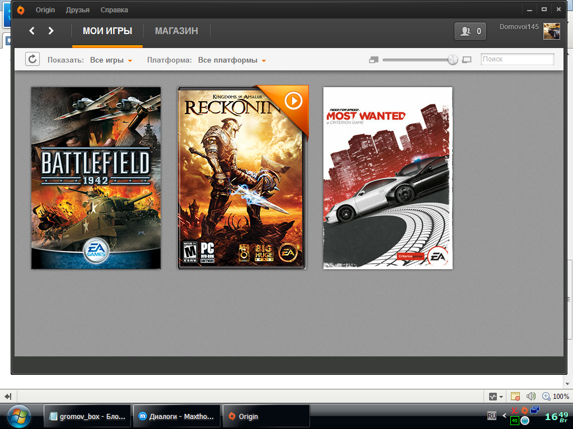Click large tiles icon beside size slider
This screenshot has height=429, width=573.
tap(467, 60)
